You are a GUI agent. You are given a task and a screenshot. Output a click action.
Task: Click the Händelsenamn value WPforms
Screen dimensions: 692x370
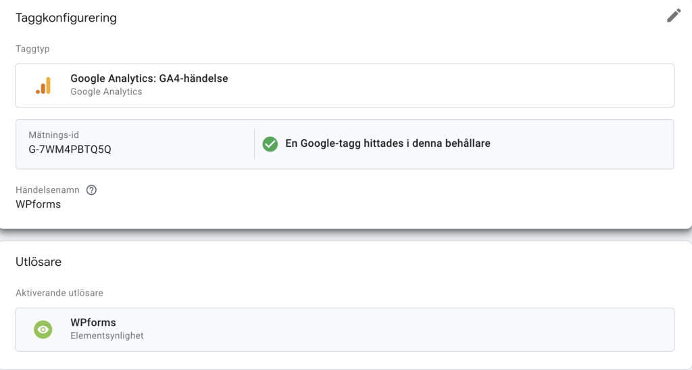point(39,204)
